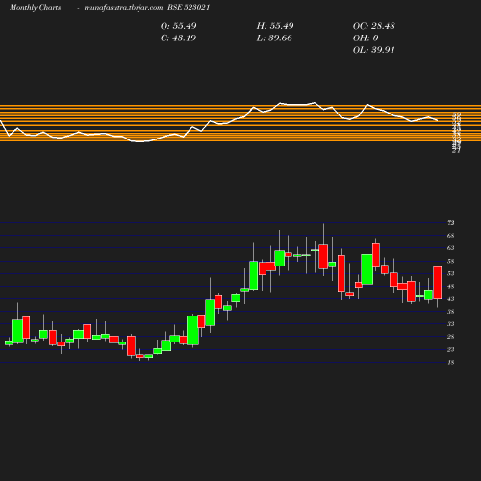Click the "OC: 28.48" reading
Image resolution: width=481 pixels, height=481 pixels.
(x=374, y=26)
